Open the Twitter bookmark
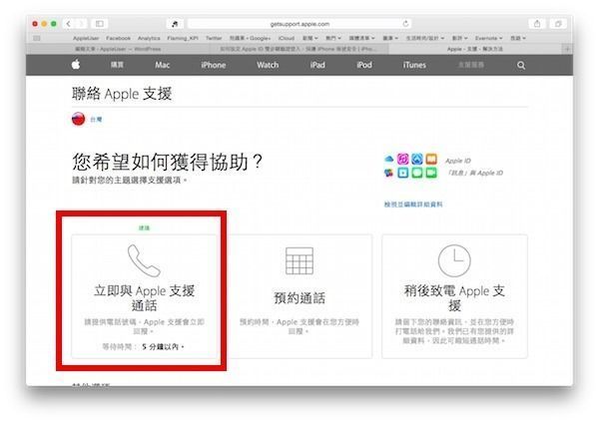 214,38
